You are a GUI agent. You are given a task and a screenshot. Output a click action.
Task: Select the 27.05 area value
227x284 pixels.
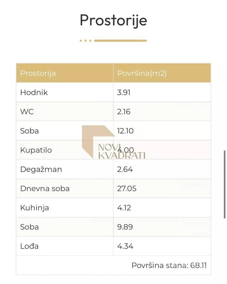coord(126,188)
